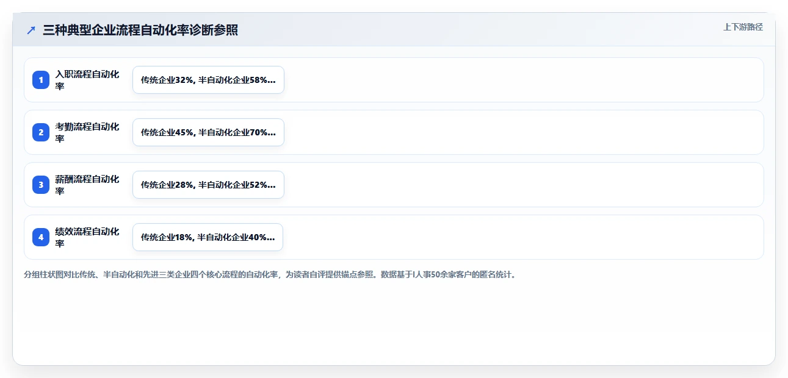Click the 考勤流程自动化率 row label

(x=87, y=132)
